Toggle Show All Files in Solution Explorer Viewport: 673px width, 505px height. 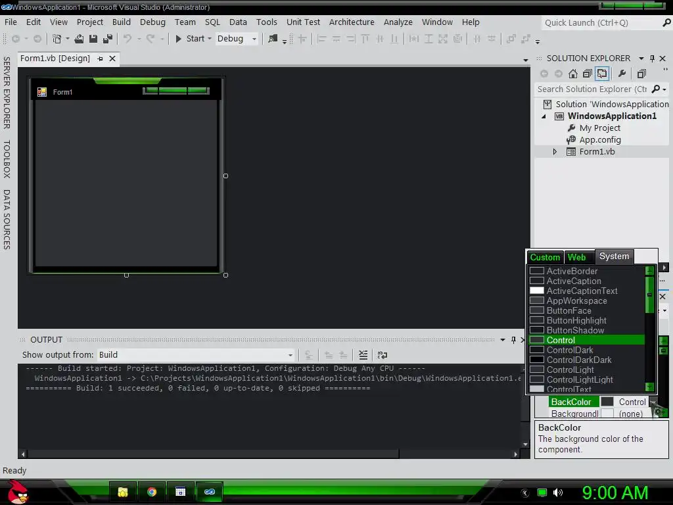(x=602, y=74)
